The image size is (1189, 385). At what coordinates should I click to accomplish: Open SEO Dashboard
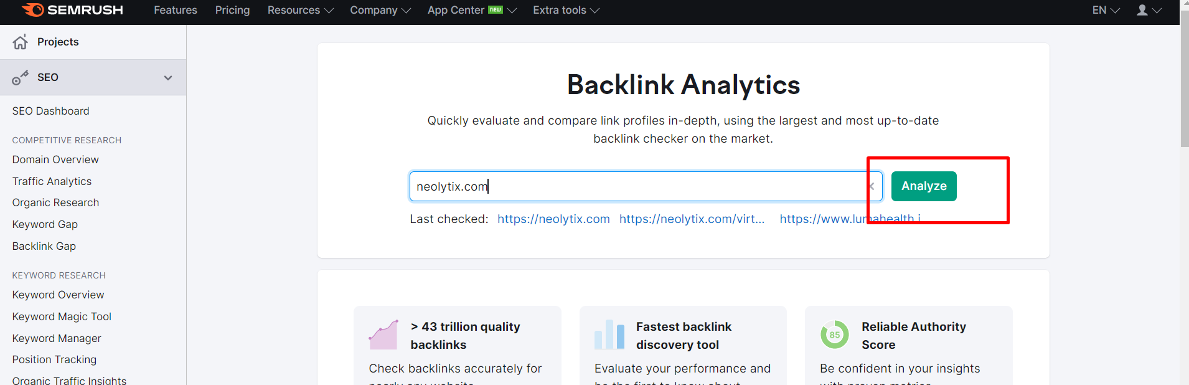click(x=51, y=111)
